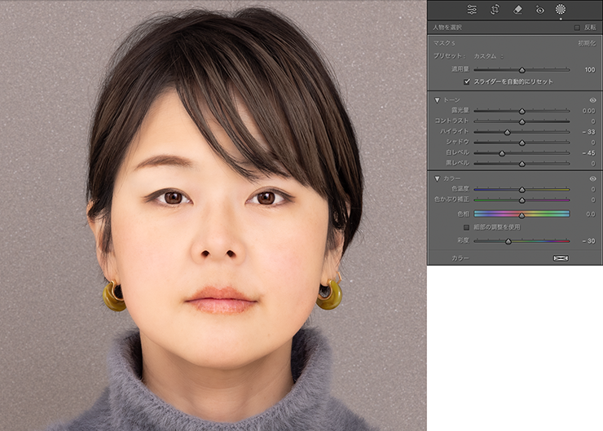Viewport: 603px width, 431px height.
Task: Toggle visibility eye for カラー section
Action: click(592, 178)
